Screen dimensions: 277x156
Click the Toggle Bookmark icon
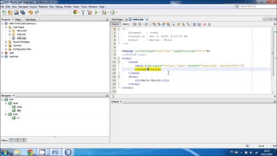coord(188,24)
